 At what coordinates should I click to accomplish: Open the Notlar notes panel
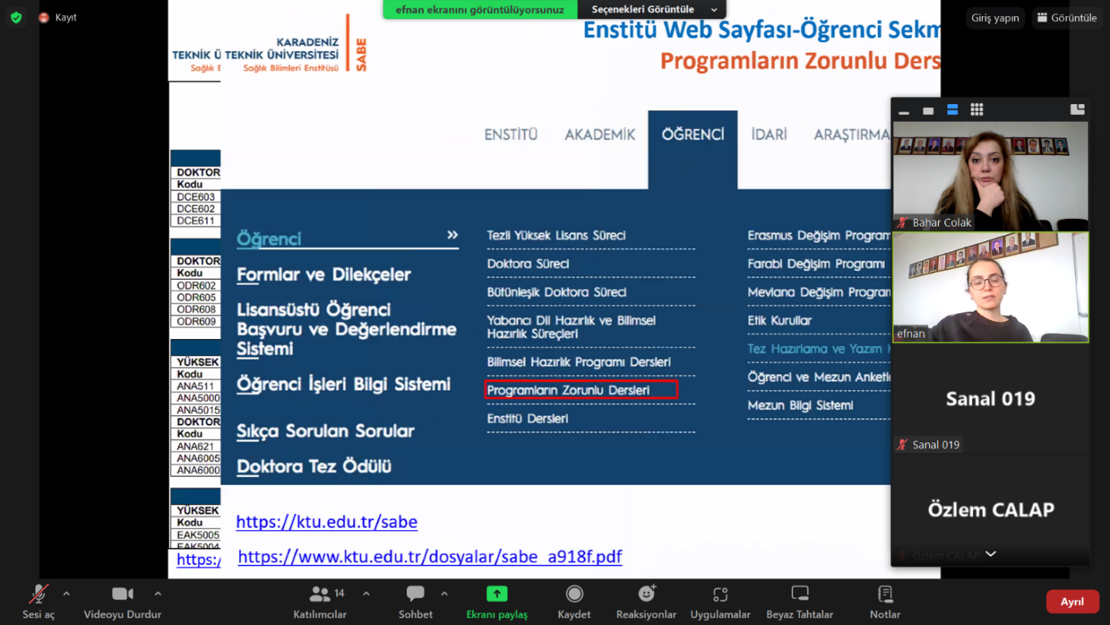[x=885, y=602]
